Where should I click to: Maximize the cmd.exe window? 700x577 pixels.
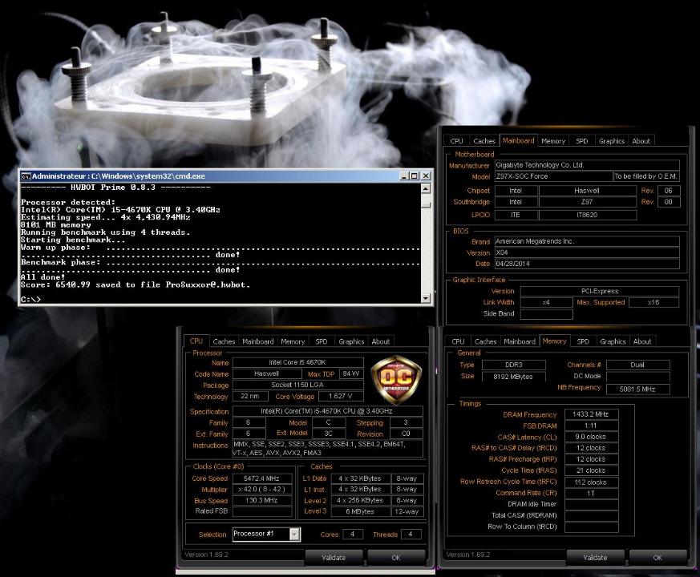(415, 176)
